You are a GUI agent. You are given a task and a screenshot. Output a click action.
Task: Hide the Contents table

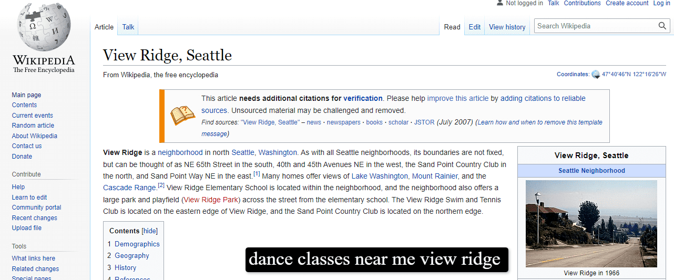pos(150,231)
